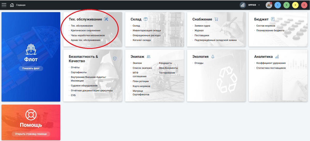Open the Аналитика section heading
Viewport: 310px width, 141px height.
263,57
